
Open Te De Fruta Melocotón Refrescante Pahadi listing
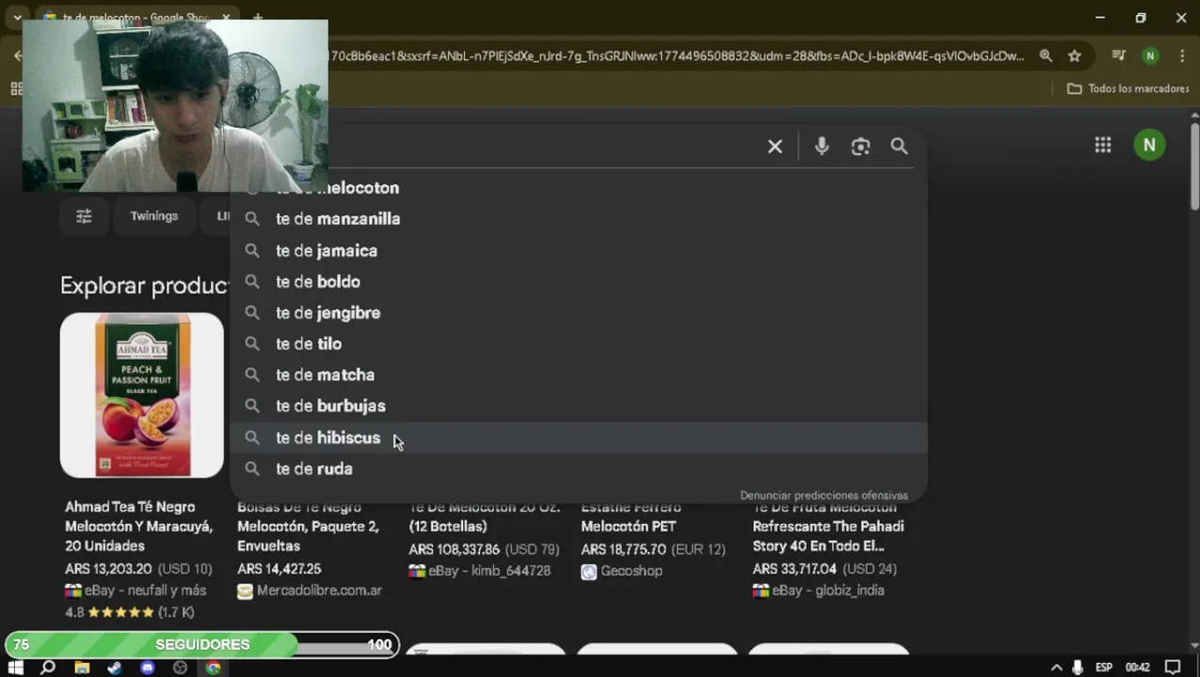[828, 527]
